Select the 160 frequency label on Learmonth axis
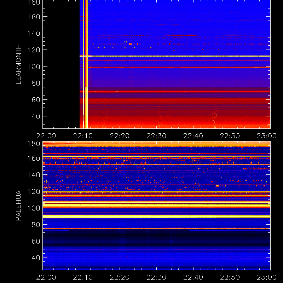Viewport: 283px width, 283px height. coord(34,17)
